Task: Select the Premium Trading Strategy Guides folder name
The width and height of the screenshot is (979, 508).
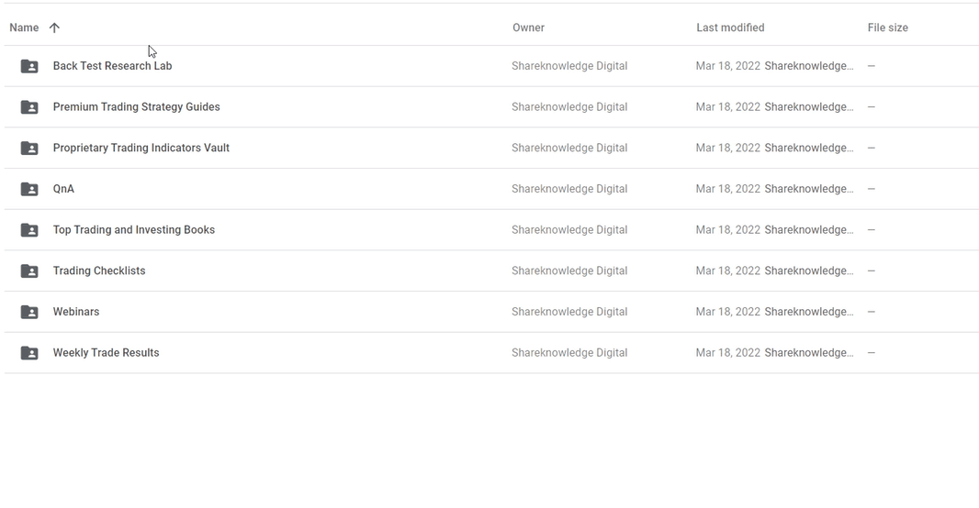Action: click(x=136, y=106)
